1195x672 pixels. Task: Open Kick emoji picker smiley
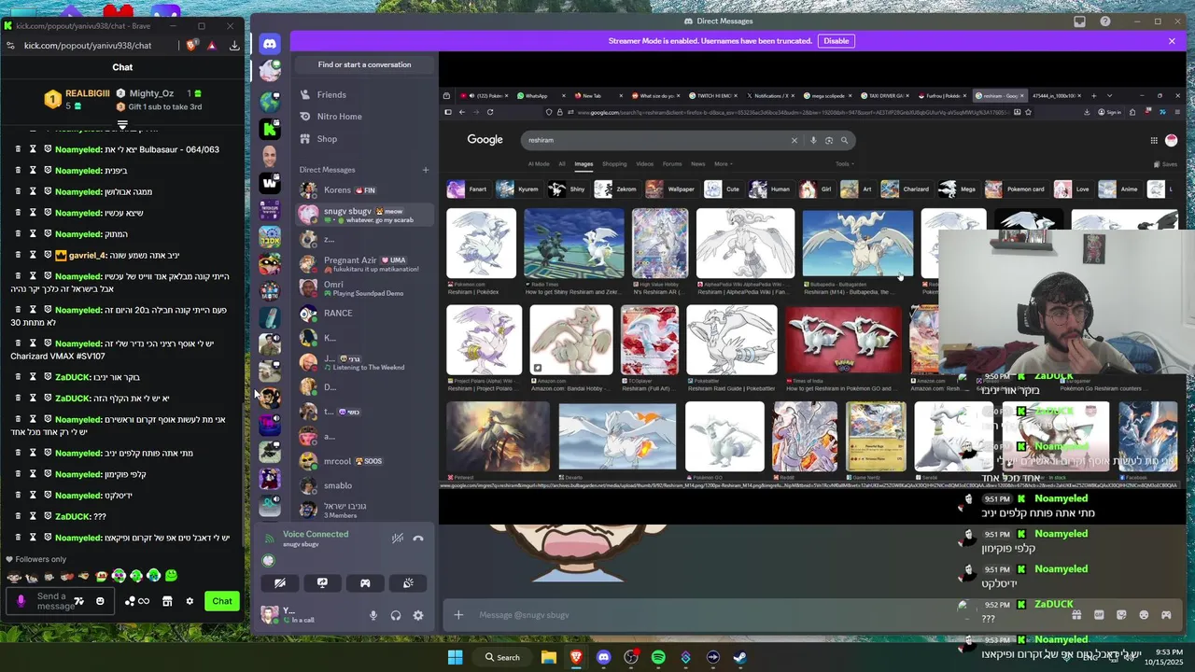(x=100, y=601)
